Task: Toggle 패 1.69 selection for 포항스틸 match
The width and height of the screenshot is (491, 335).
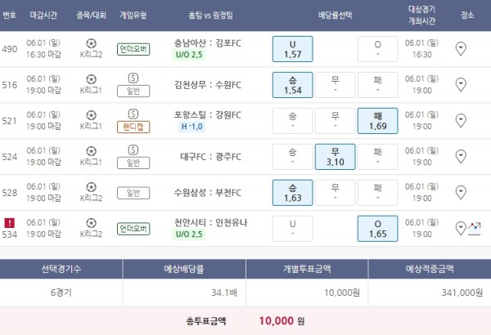Action: 378,120
